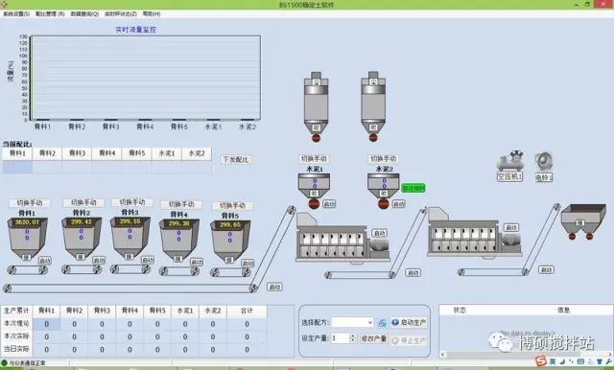This screenshot has height=370, width=614.
Task: Click the refresh icon beside 选择配方 dropdown
Action: [382, 323]
